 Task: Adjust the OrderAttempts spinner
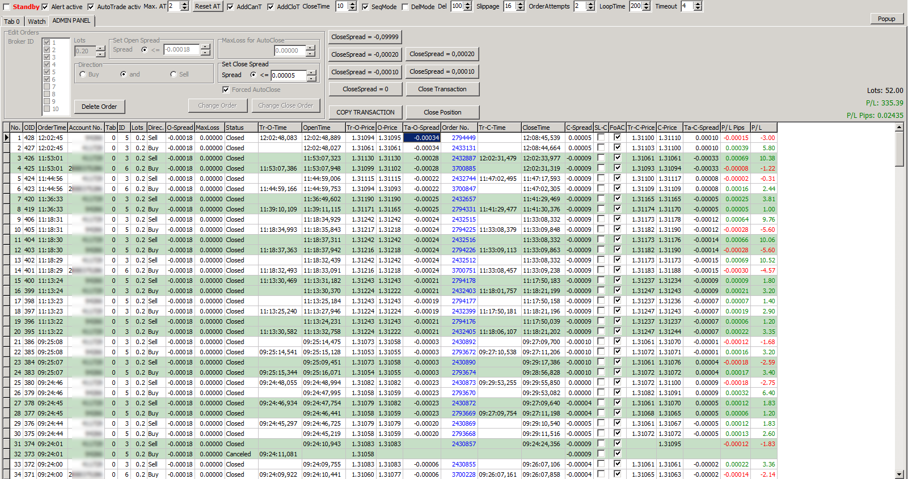(x=590, y=6)
